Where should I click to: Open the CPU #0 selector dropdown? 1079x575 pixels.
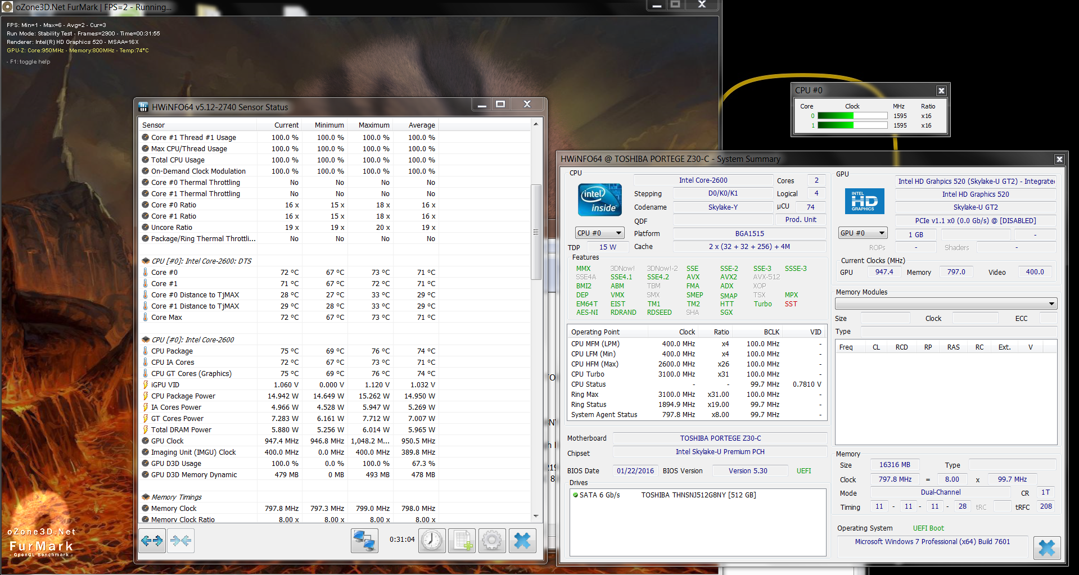coord(600,233)
